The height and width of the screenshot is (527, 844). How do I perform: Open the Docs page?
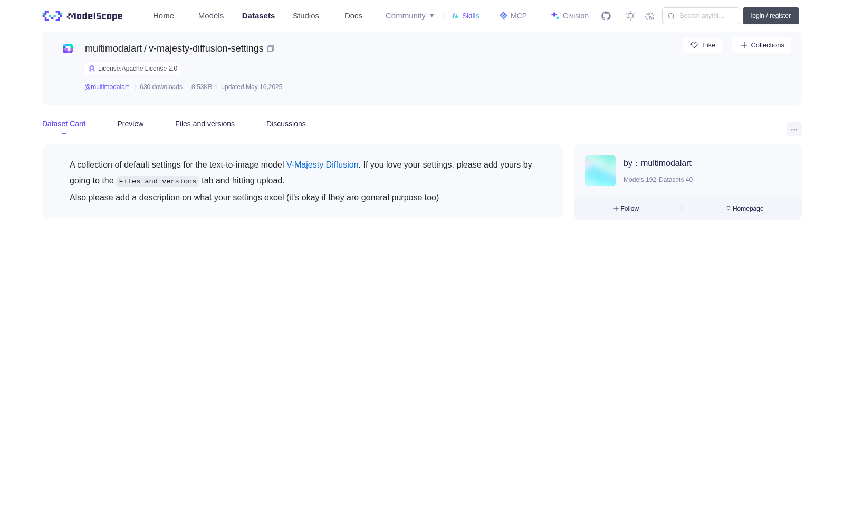pos(353,16)
